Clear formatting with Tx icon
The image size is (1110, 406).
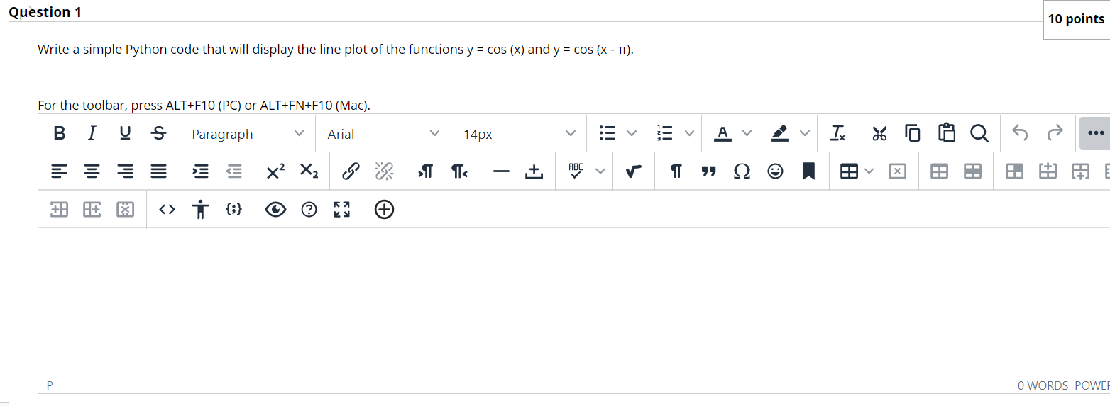coord(838,133)
